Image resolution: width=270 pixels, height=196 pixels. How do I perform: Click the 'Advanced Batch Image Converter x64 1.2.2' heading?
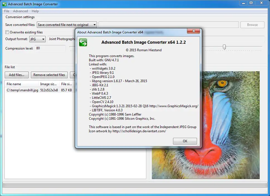coord(143,42)
